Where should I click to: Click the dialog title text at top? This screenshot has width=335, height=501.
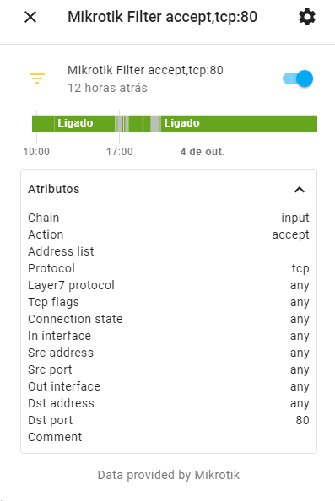pyautogui.click(x=162, y=17)
